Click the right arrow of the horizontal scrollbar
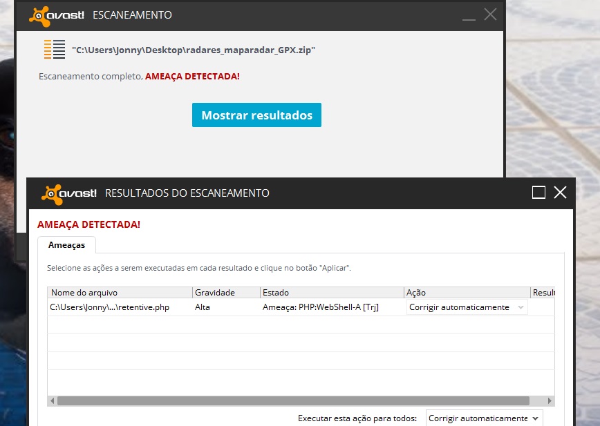The height and width of the screenshot is (426, 600). [x=550, y=400]
